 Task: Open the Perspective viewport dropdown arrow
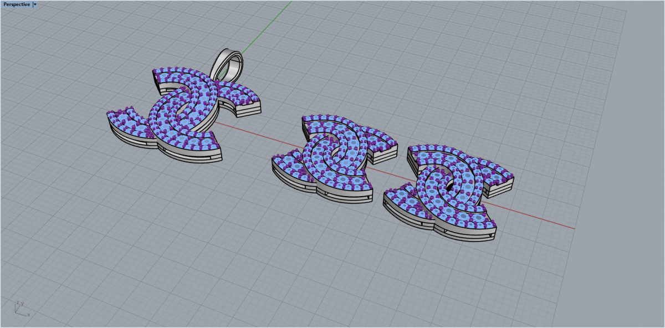pyautogui.click(x=35, y=4)
